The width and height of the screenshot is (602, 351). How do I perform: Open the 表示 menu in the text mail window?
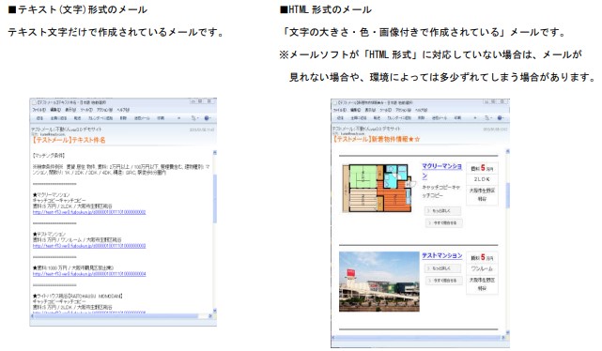point(70,110)
